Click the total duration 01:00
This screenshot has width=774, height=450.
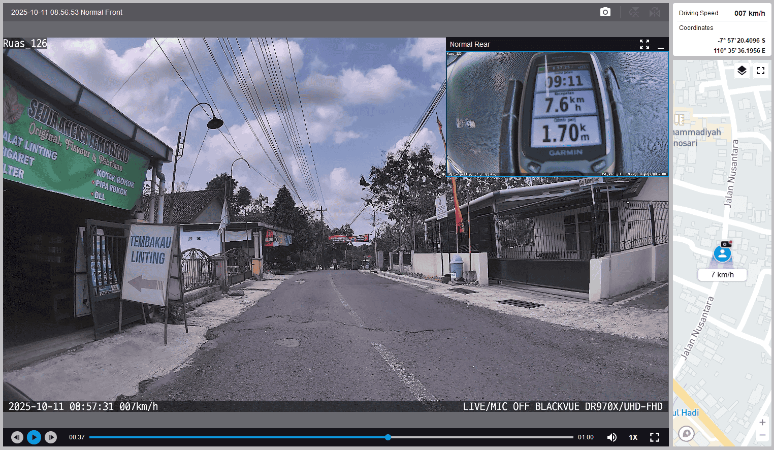[x=586, y=437]
